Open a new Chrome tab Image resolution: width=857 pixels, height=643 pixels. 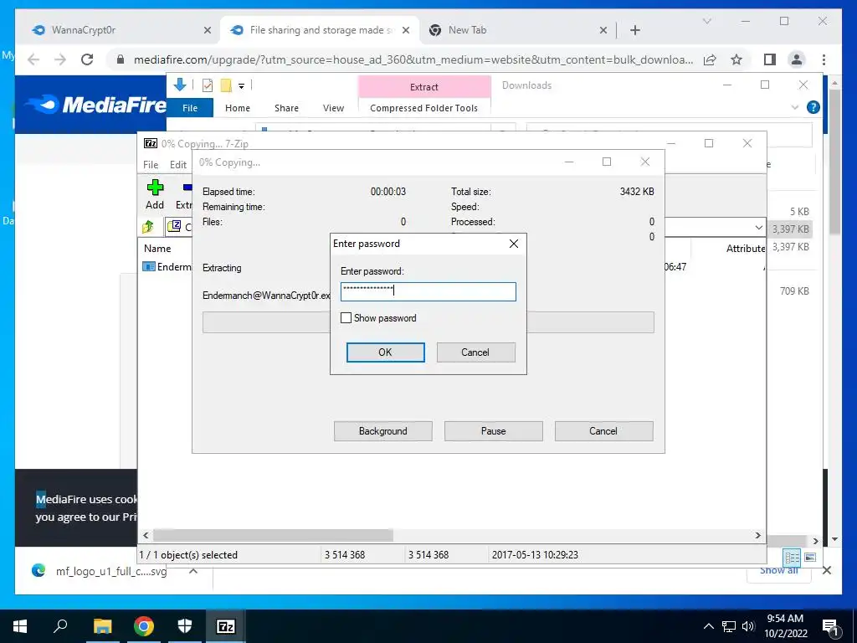(634, 31)
